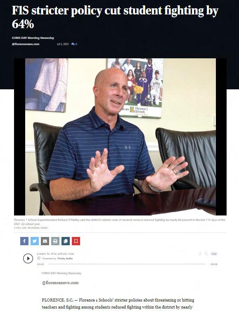The width and height of the screenshot is (239, 311).
Task: Seek along the audio progress bar
Action: click(x=127, y=264)
